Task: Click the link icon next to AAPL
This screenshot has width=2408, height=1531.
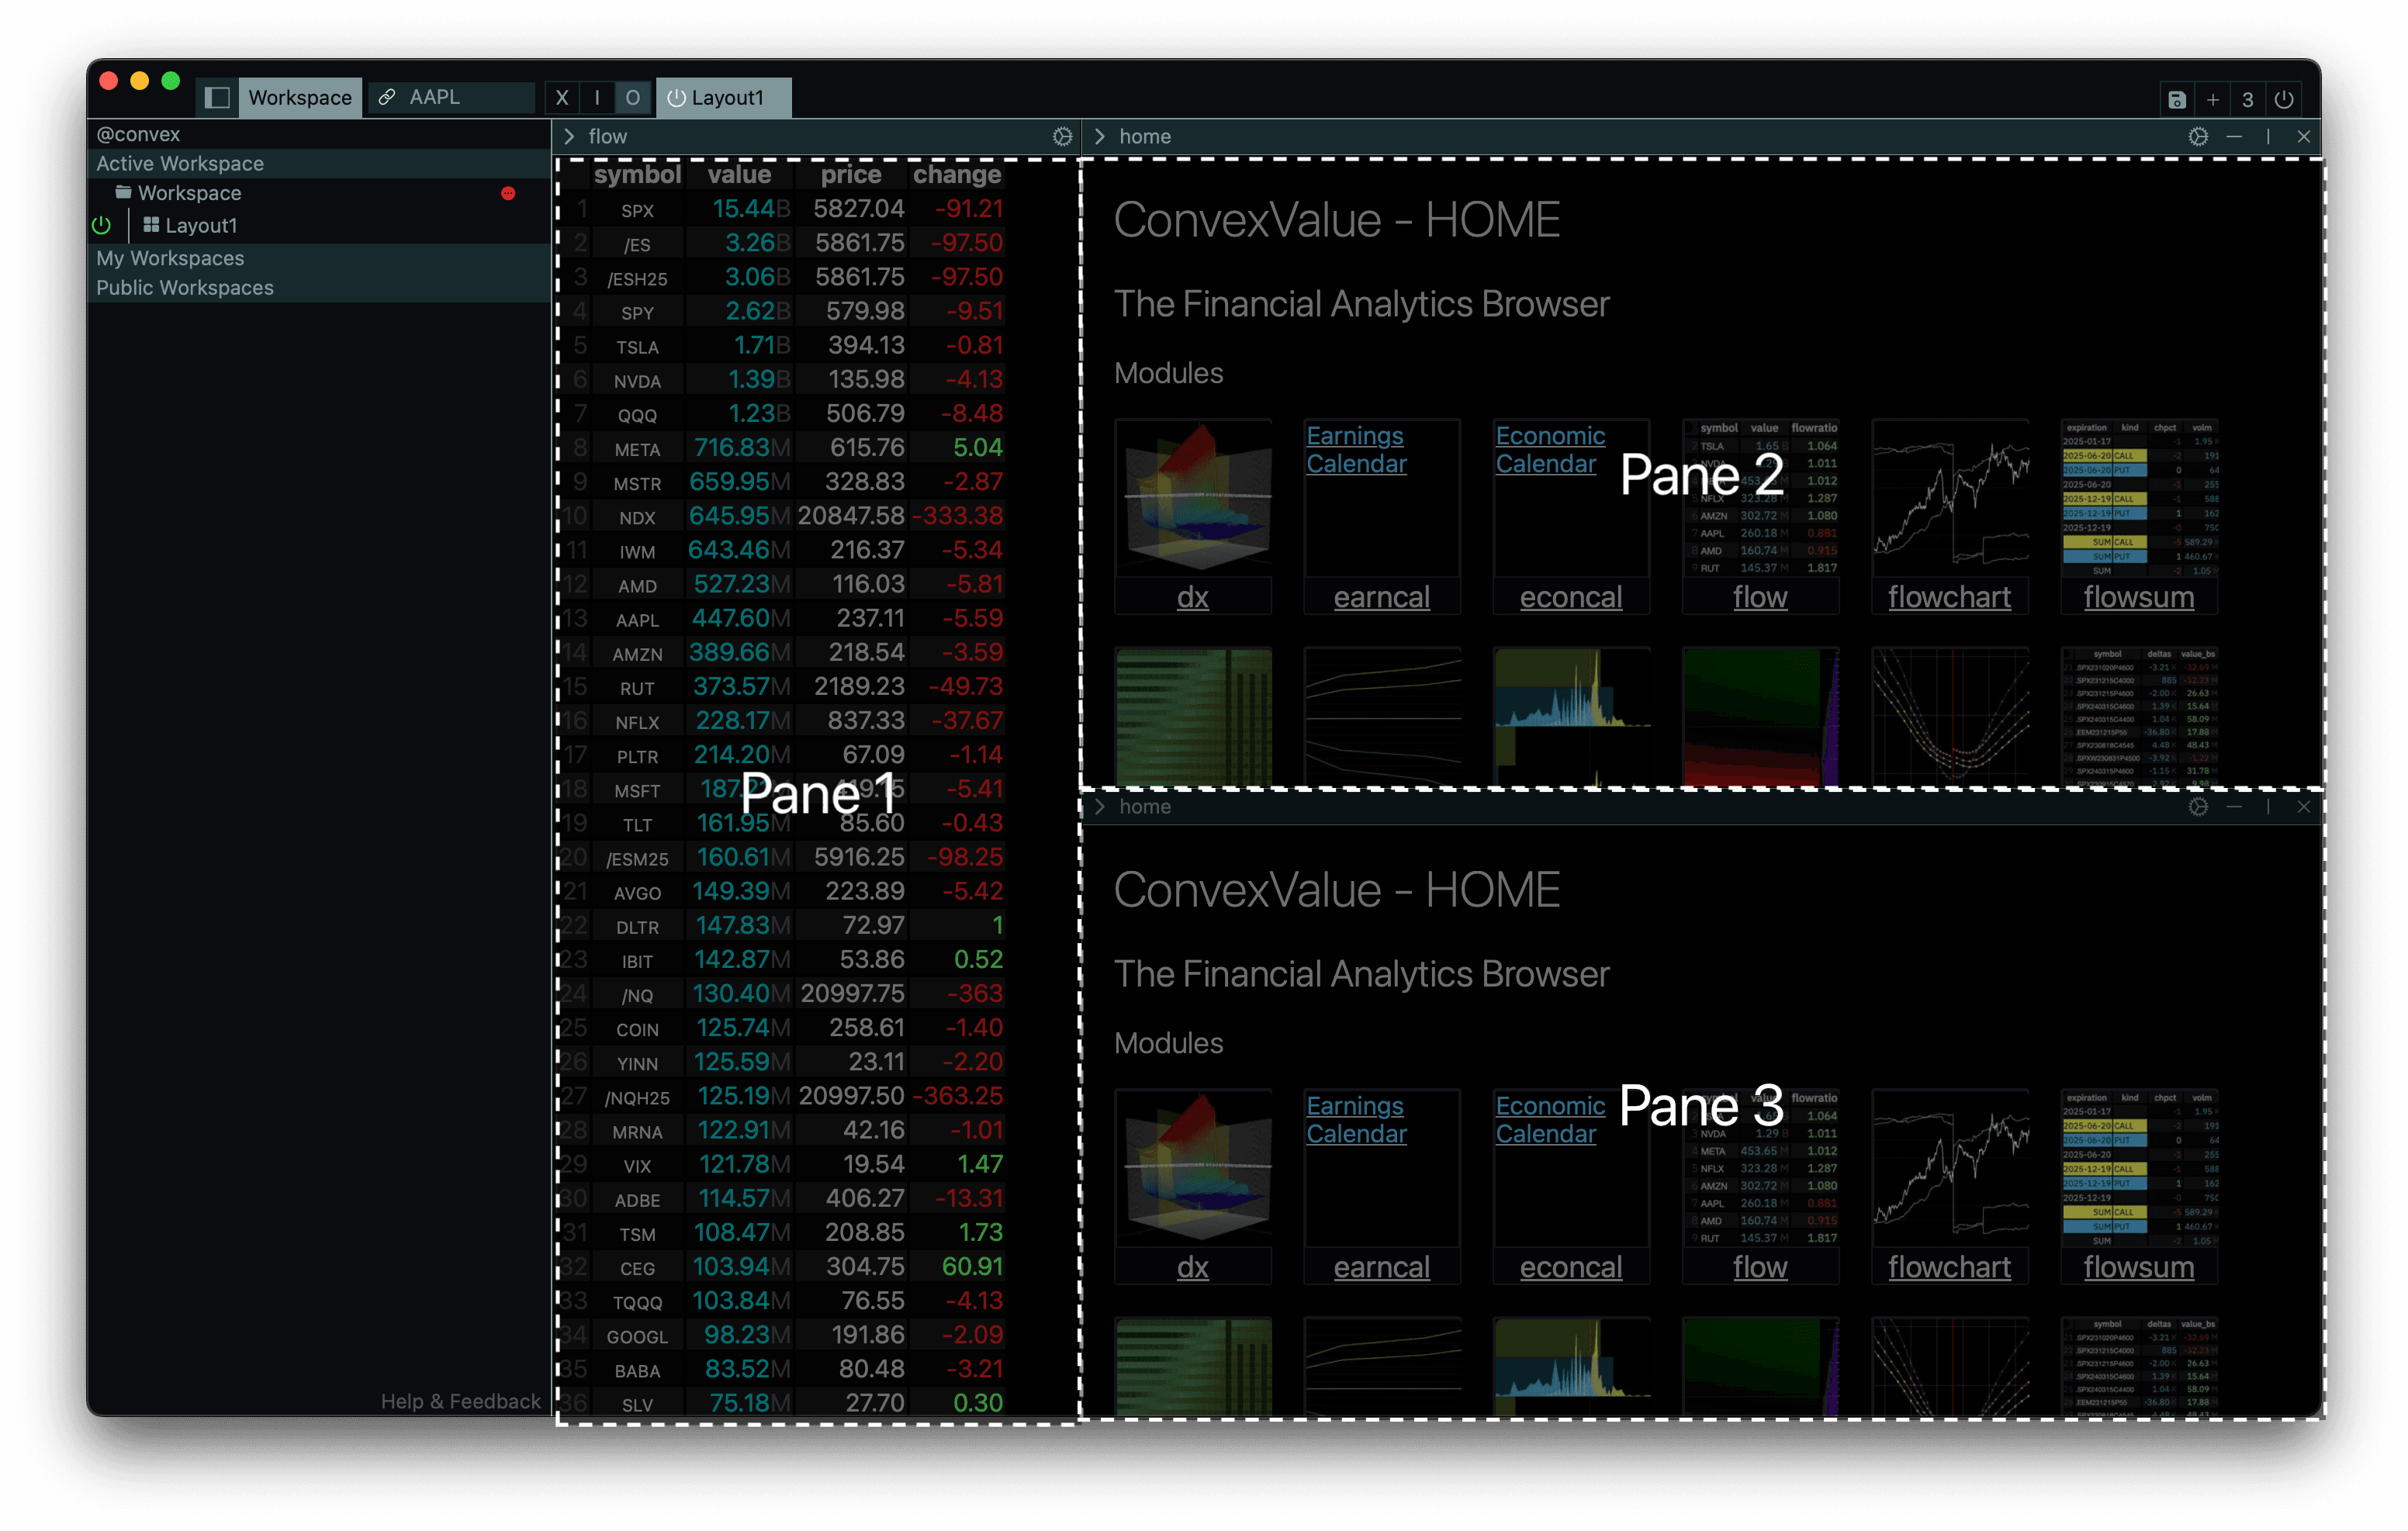Action: (x=387, y=97)
